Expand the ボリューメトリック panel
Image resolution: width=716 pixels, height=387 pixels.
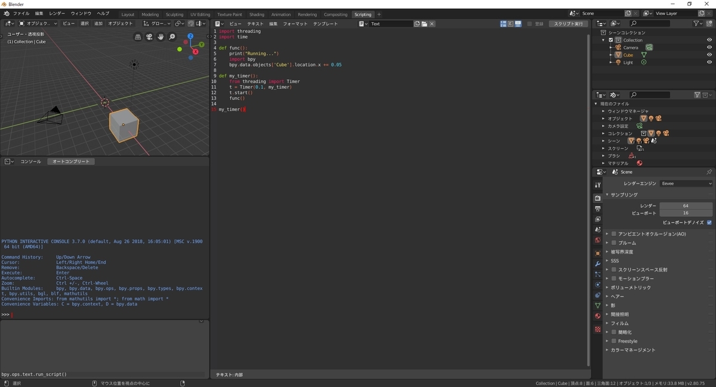coord(631,288)
